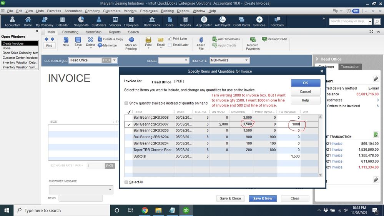Image resolution: width=384 pixels, height=216 pixels.
Task: Click the Add Payroll icon
Action: click(x=223, y=21)
